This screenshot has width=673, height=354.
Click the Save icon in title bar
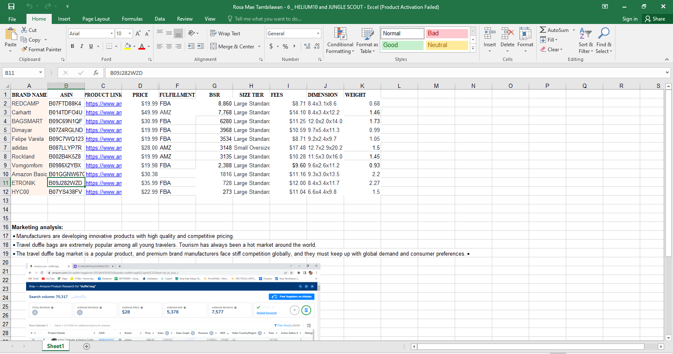[11, 6]
